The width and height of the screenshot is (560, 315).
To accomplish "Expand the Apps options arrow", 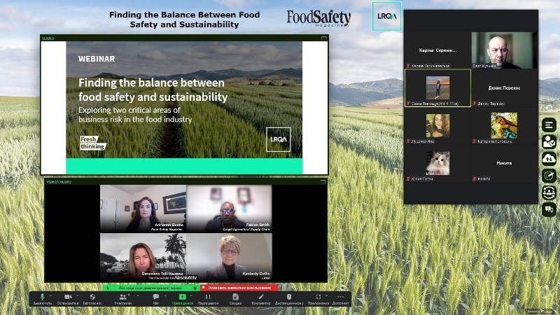I will 326,295.
